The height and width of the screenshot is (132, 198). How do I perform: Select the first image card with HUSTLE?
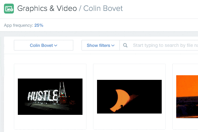coord(50,97)
